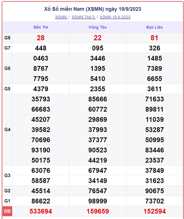
Task: Select the G8 row label
Action: pos(7,38)
